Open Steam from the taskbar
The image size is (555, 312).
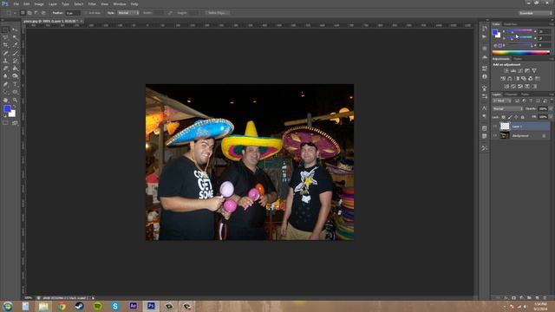[80, 306]
